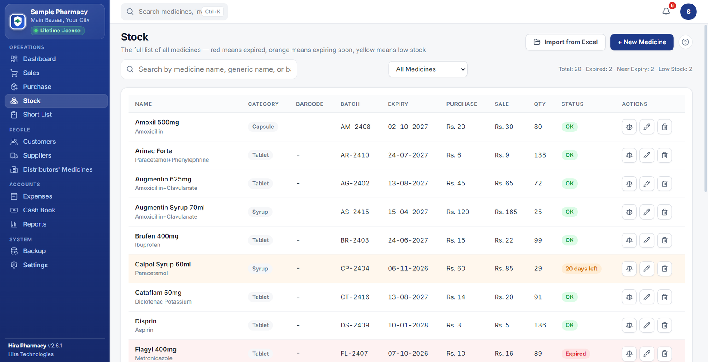Click the Lifetime License badge

tap(58, 31)
